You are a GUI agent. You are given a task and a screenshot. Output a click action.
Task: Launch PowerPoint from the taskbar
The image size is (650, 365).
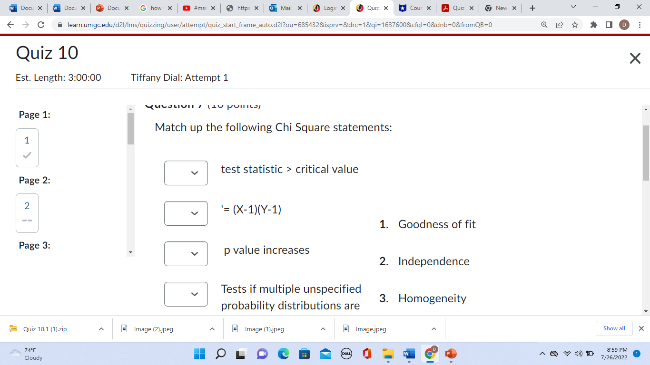click(451, 354)
